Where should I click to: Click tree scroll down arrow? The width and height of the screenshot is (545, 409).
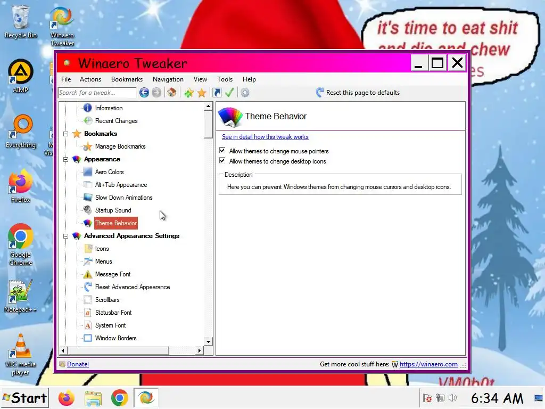click(x=208, y=341)
